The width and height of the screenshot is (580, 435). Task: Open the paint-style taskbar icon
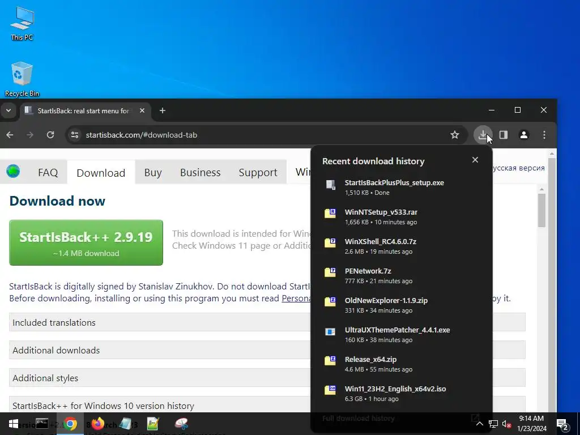coord(181,424)
